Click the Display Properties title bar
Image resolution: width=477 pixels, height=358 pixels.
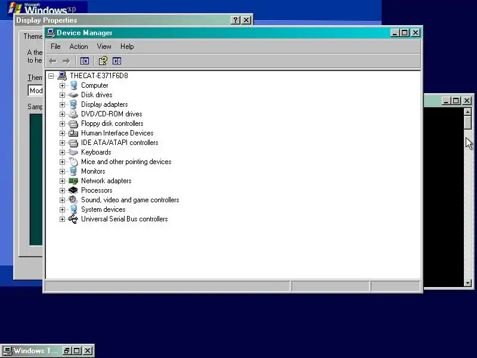[134, 20]
